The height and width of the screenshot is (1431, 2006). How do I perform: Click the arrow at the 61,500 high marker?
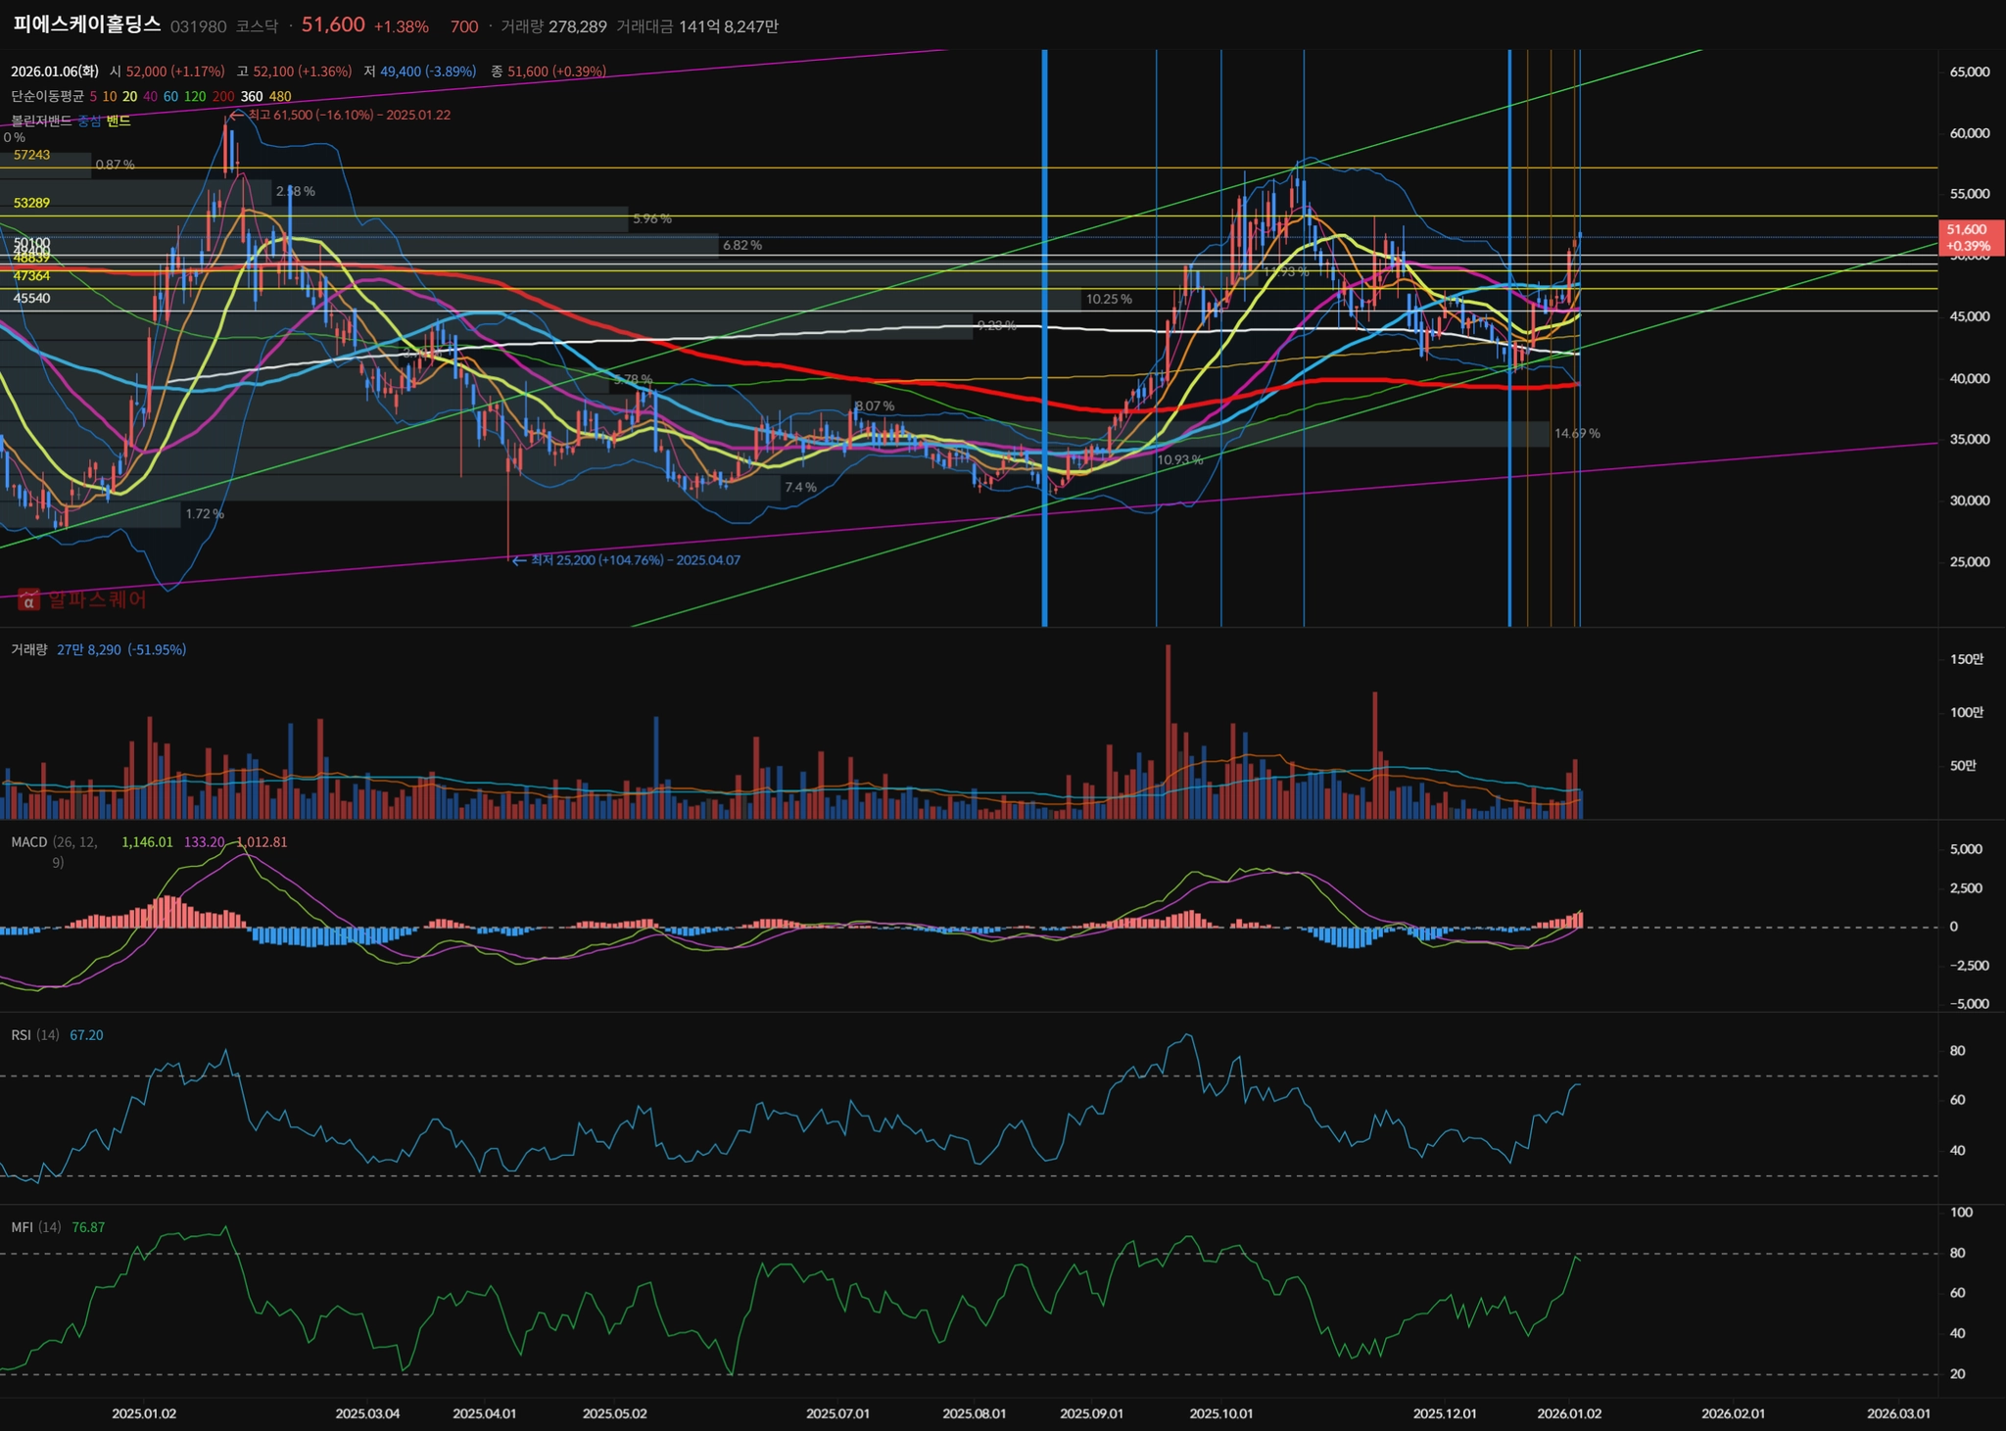(236, 115)
